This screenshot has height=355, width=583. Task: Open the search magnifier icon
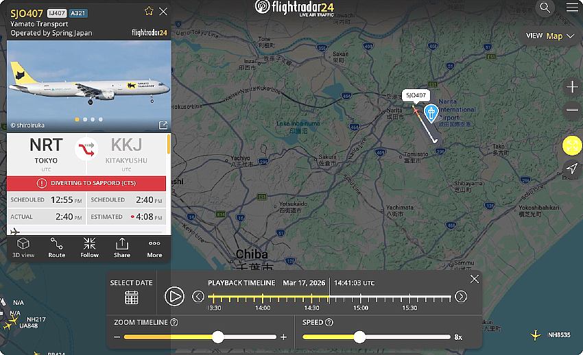[x=545, y=8]
